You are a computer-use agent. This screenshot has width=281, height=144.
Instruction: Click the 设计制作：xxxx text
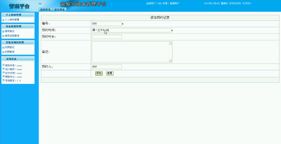[13, 69]
